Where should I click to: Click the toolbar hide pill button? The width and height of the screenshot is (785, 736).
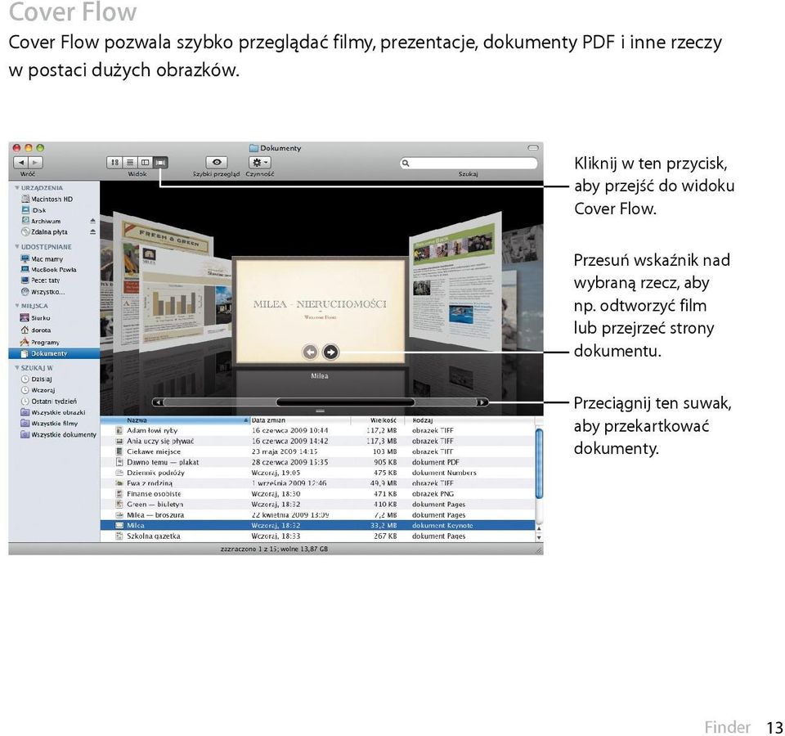[533, 148]
